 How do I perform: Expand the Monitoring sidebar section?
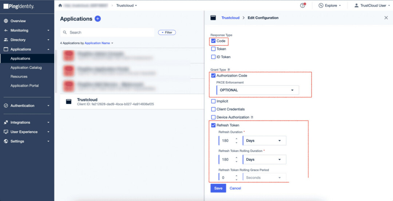(x=48, y=30)
